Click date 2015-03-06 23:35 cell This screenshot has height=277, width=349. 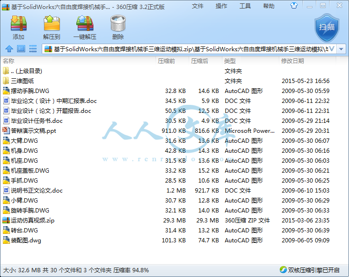tap(305, 221)
